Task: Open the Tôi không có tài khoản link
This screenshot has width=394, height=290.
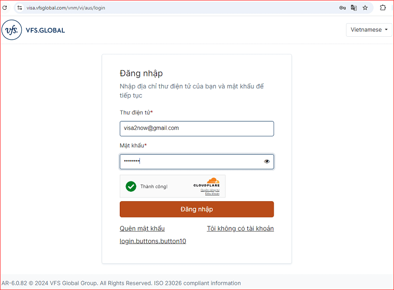Action: click(240, 228)
